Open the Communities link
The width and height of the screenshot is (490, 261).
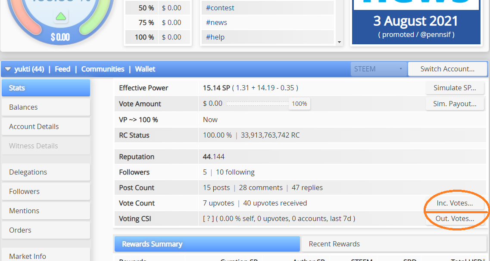tap(103, 69)
